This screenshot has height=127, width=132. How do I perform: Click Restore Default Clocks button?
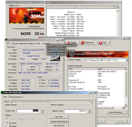tap(59, 121)
